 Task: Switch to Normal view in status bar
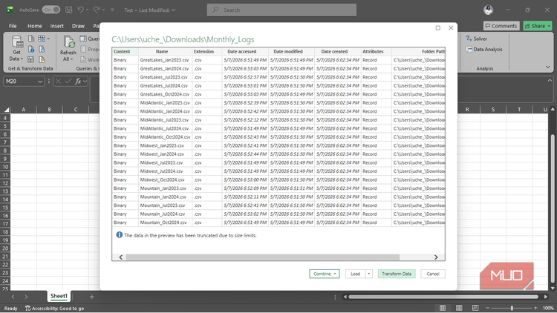point(443,308)
